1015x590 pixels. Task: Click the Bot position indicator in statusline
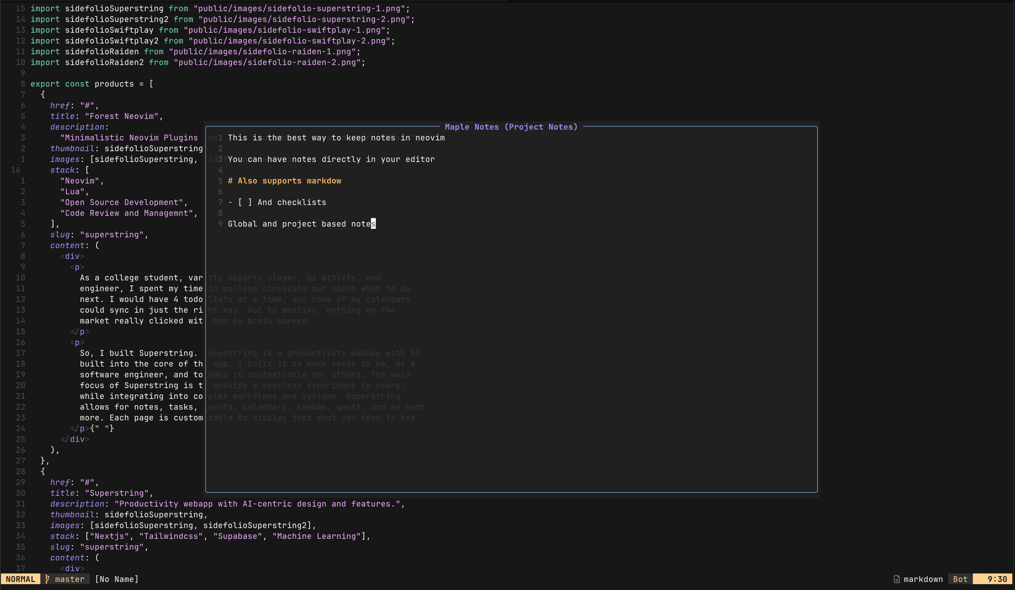point(960,579)
